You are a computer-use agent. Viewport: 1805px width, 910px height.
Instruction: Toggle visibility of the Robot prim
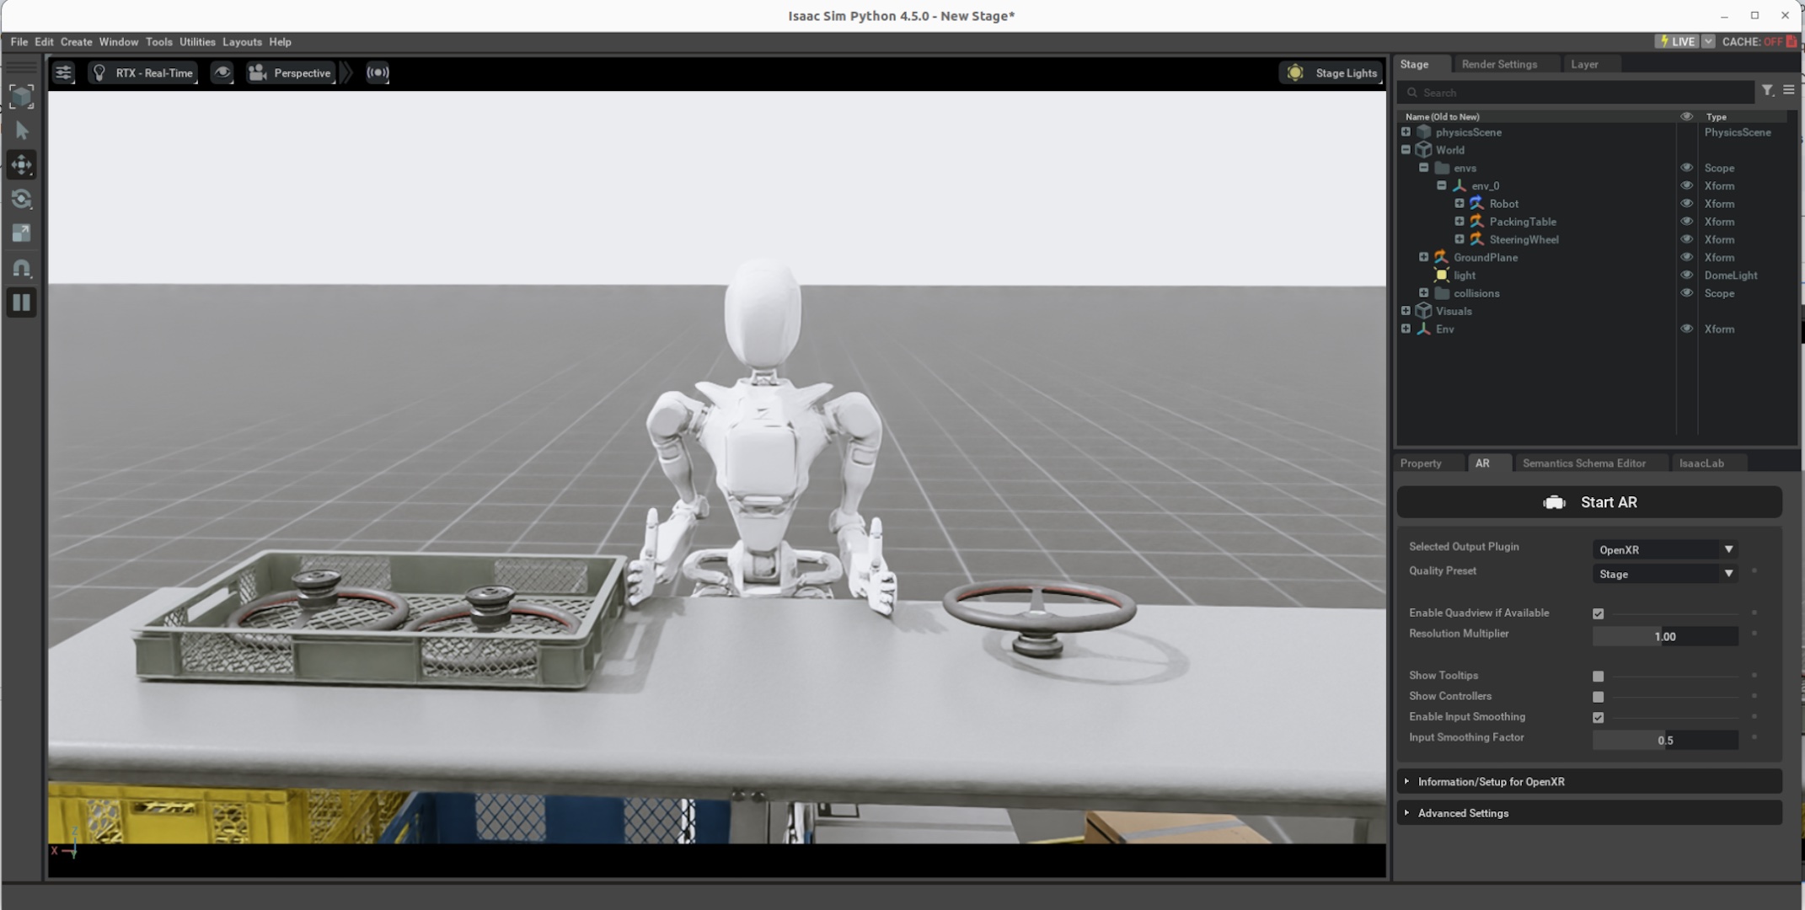point(1686,204)
